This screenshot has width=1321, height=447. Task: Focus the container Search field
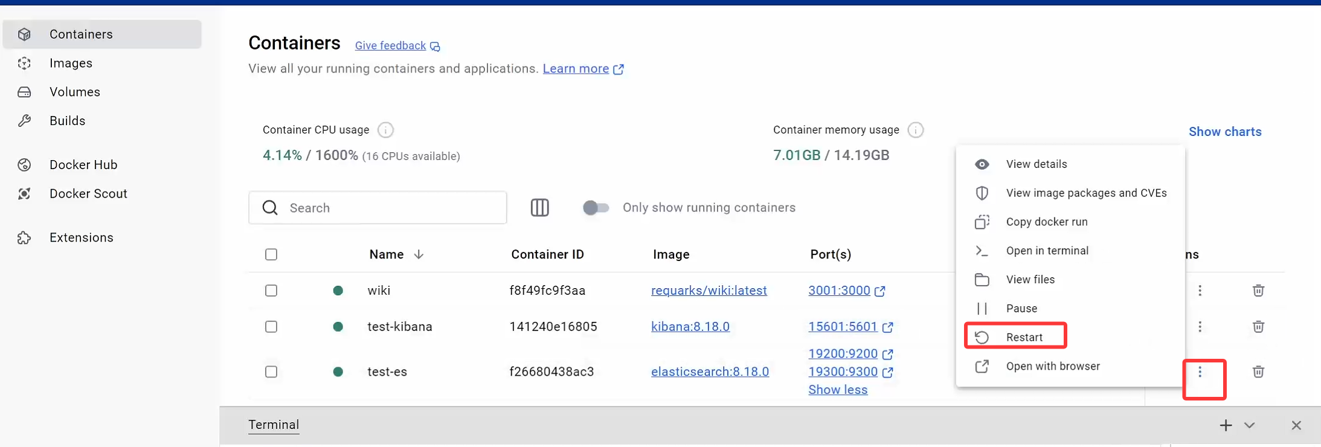(378, 208)
